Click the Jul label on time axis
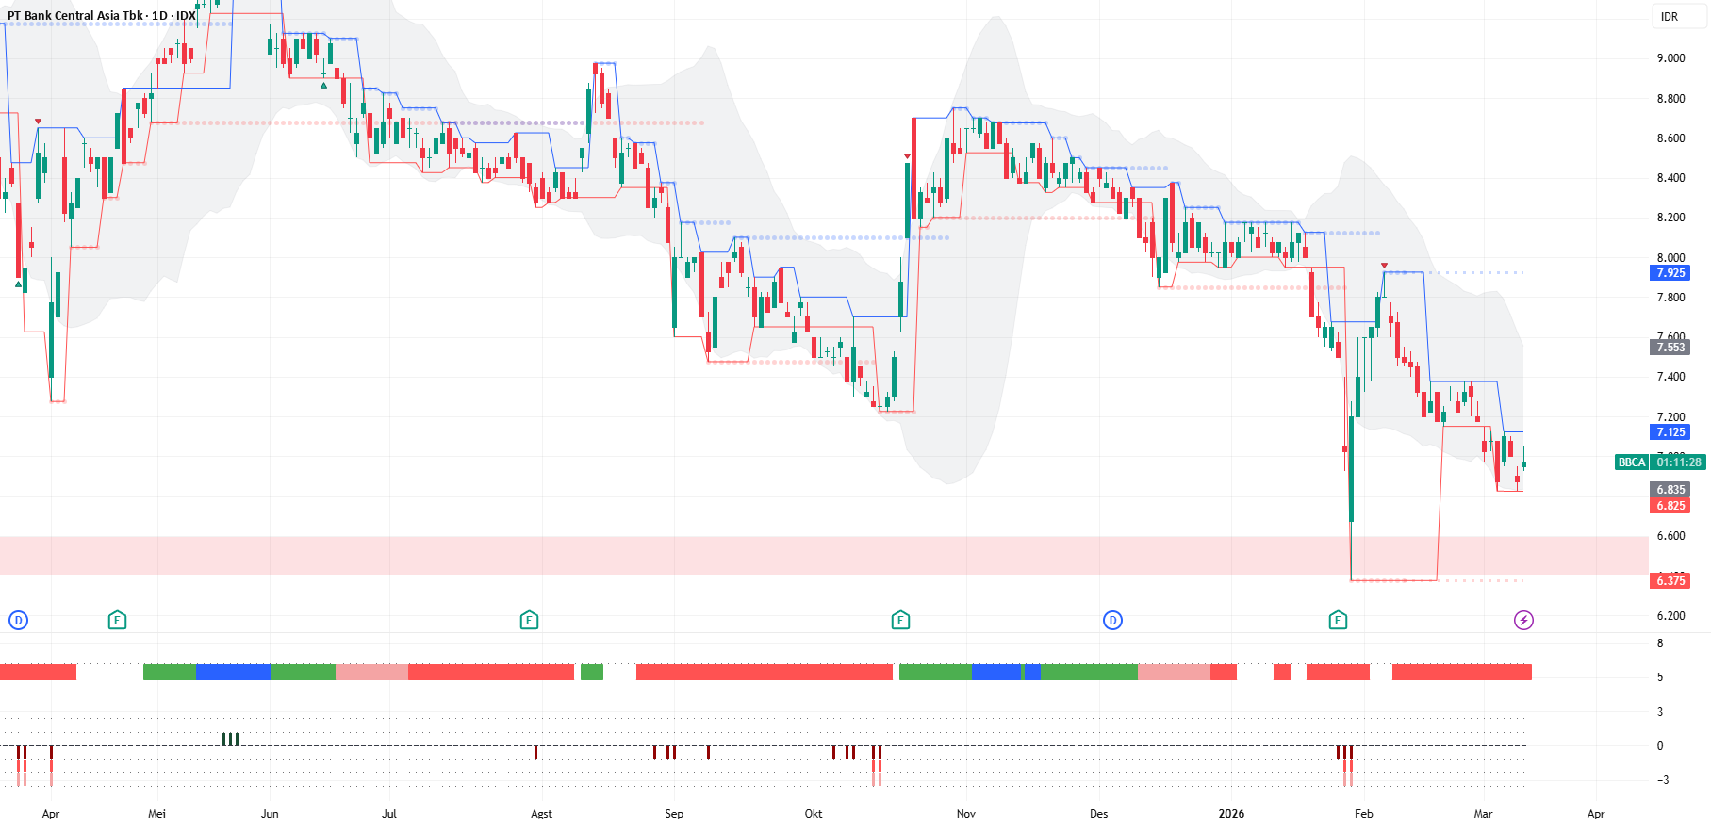Image resolution: width=1711 pixels, height=827 pixels. [x=389, y=814]
